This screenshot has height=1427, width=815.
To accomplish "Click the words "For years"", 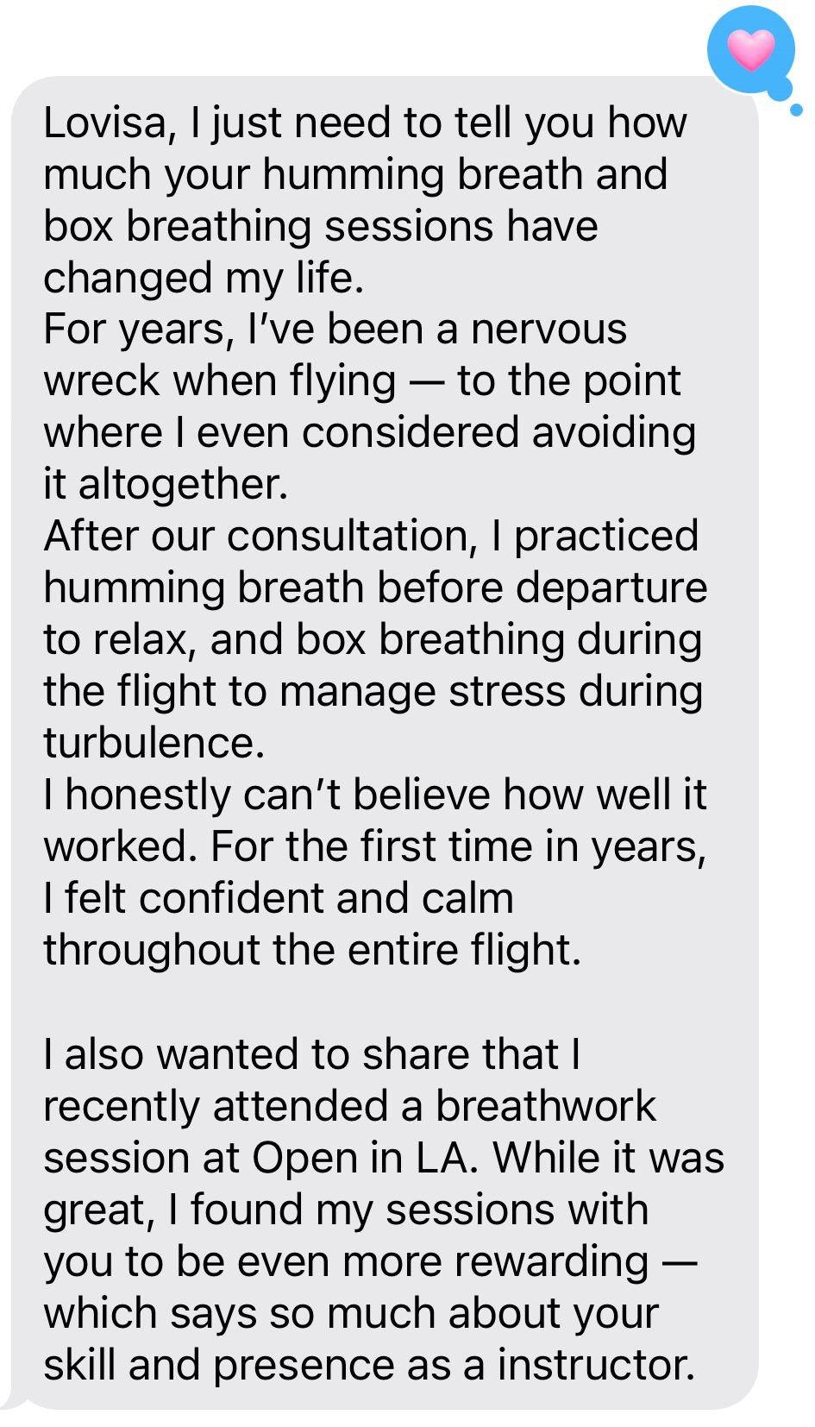I will coord(137,330).
